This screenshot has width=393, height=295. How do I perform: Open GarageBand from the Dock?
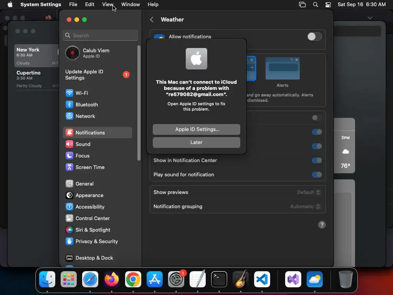point(241,279)
